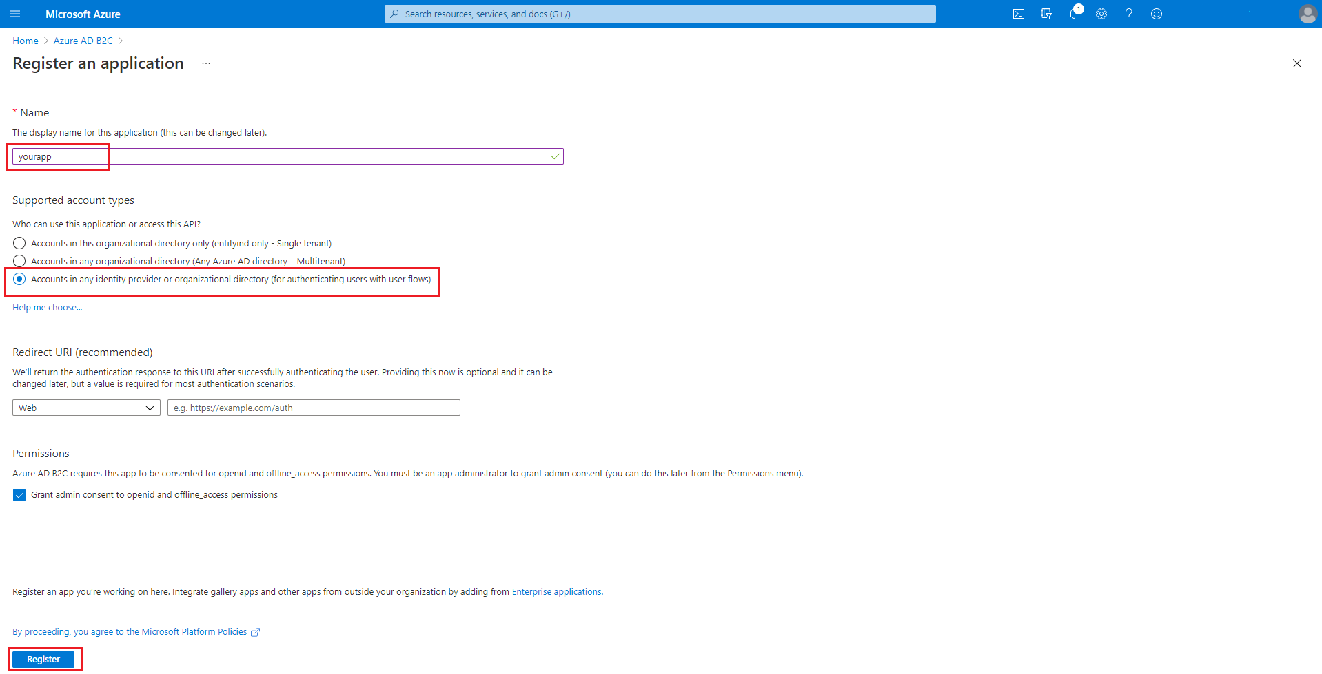Open account profile avatar
The width and height of the screenshot is (1322, 674).
(1307, 14)
